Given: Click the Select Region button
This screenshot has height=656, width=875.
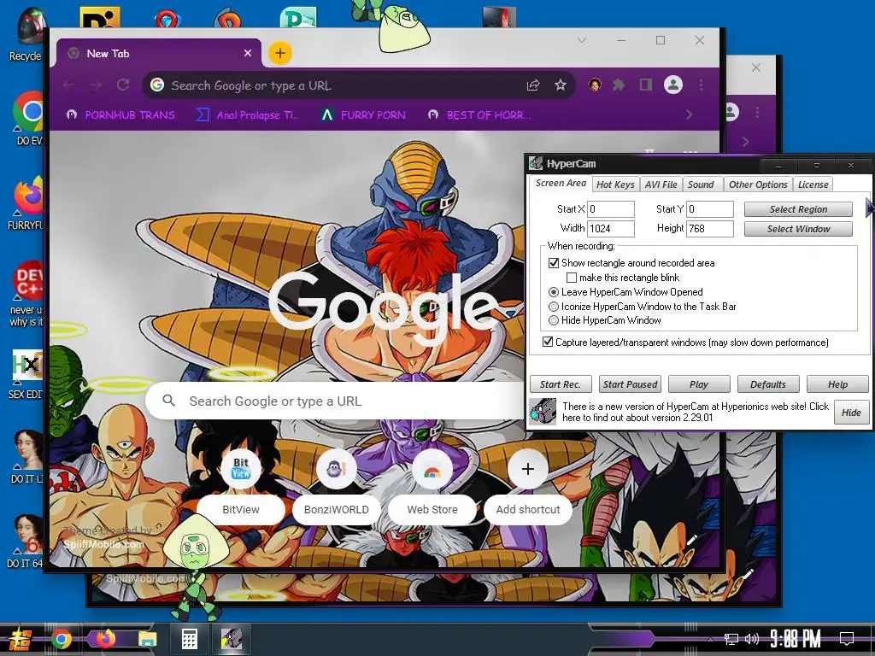Looking at the screenshot, I should [798, 209].
